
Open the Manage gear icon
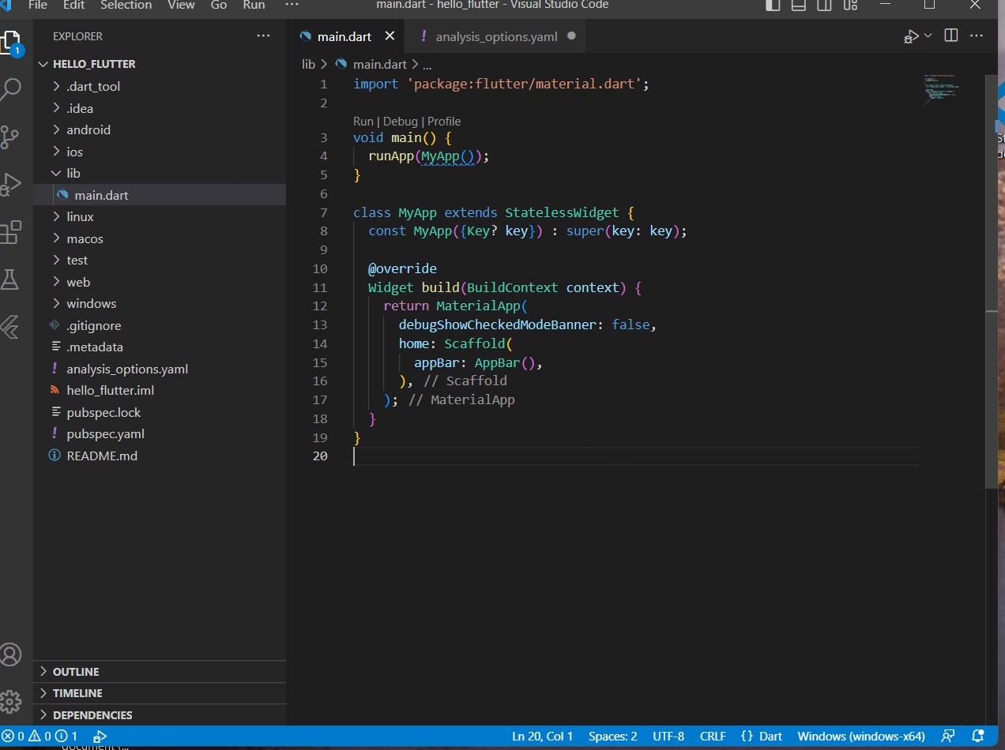pos(10,701)
